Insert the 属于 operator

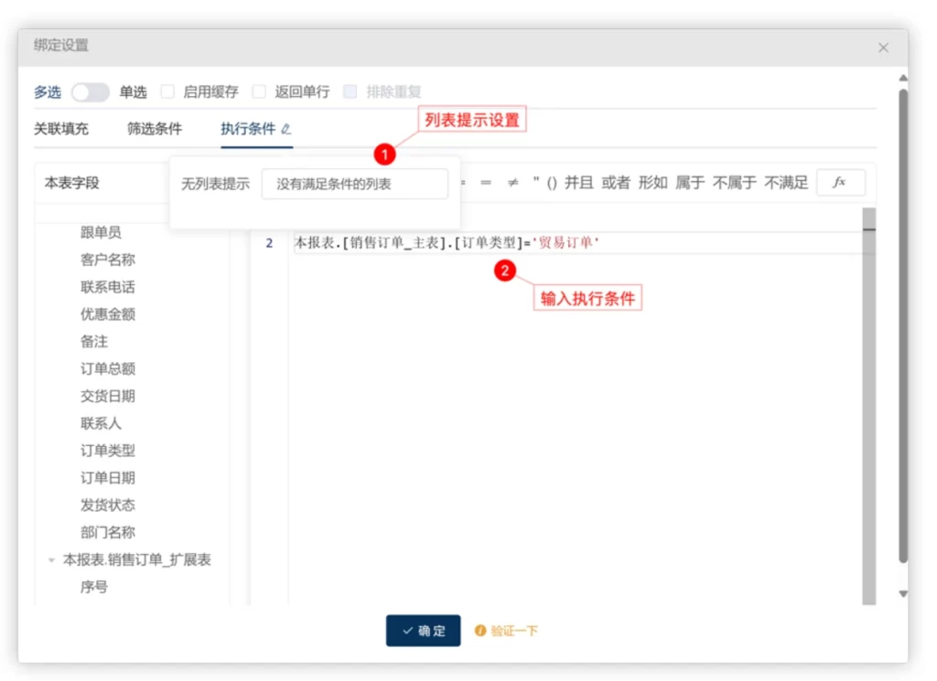[x=690, y=183]
